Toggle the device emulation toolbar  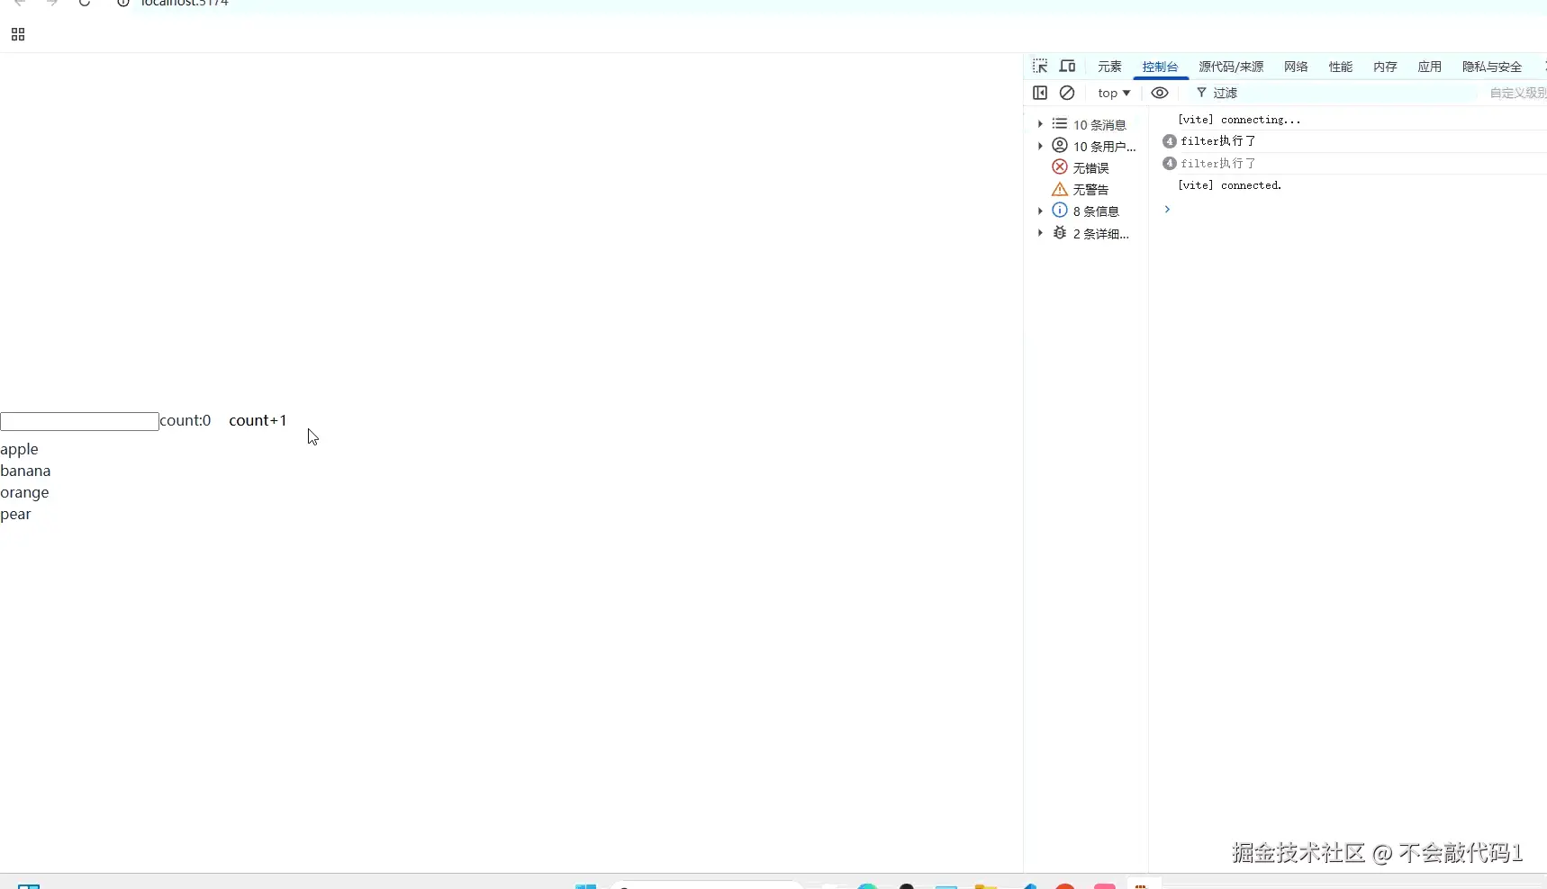1067,66
